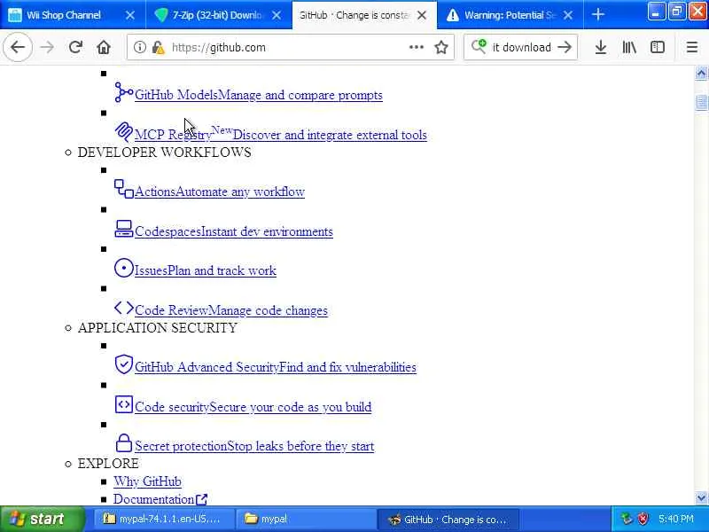Click the GitHub Models branch icon
The image size is (709, 532).
pos(123,92)
